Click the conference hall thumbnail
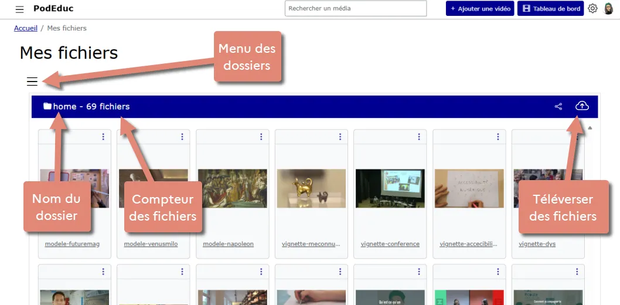This screenshot has height=305, width=620. coord(390,188)
